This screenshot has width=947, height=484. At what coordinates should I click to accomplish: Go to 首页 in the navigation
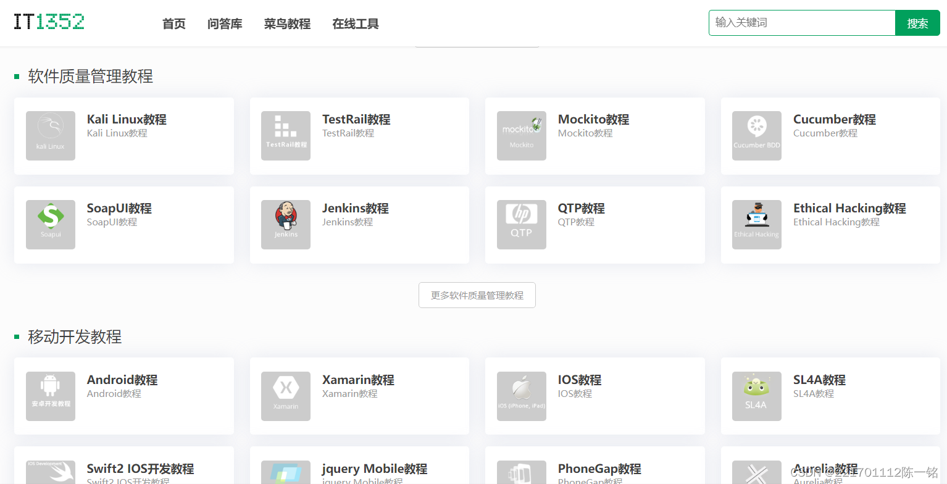[x=174, y=24]
